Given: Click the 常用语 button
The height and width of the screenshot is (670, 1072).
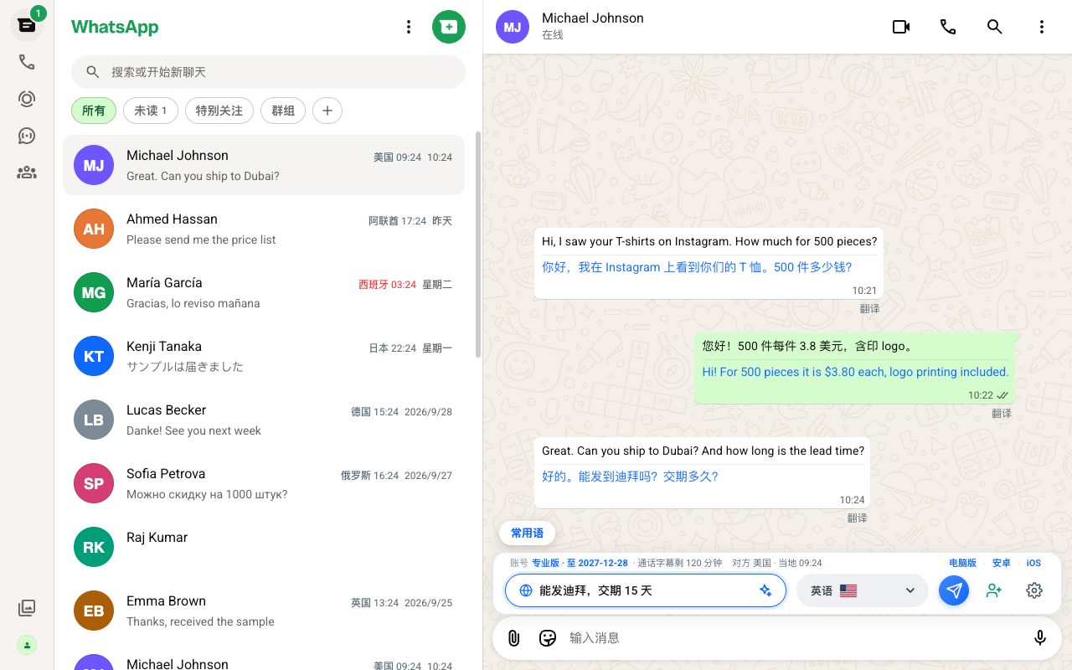Looking at the screenshot, I should (x=527, y=533).
